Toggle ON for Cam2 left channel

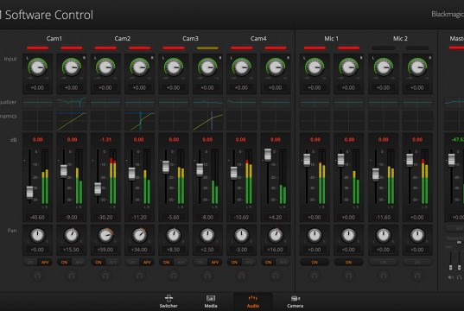pyautogui.click(x=99, y=262)
